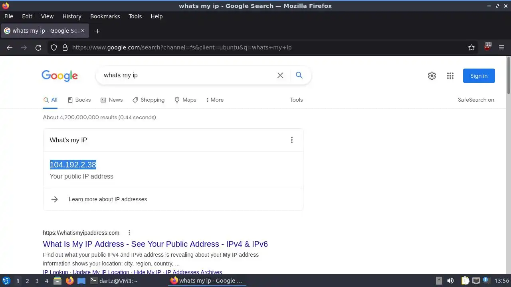Open options for What's my IP card
This screenshot has height=287, width=511.
[x=292, y=140]
